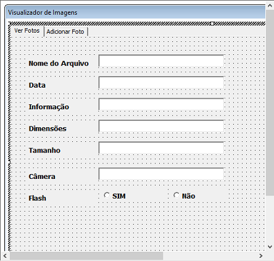
Task: Click the Informação text field
Action: click(x=161, y=104)
